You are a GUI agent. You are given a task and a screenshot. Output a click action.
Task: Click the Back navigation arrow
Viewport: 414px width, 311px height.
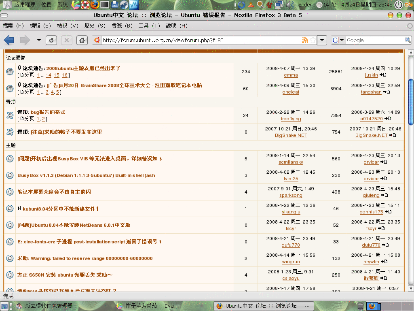(x=9, y=40)
